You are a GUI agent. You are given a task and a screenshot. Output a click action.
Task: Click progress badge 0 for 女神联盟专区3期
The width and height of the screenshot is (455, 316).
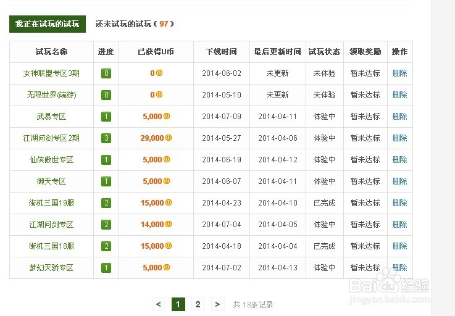tap(106, 73)
